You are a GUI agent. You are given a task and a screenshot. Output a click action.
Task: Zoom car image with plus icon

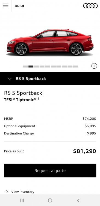(x=94, y=66)
